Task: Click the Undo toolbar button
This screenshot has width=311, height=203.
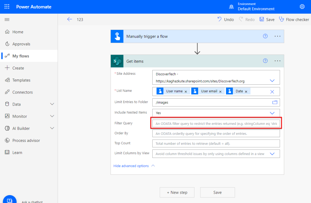Action: pos(226,19)
